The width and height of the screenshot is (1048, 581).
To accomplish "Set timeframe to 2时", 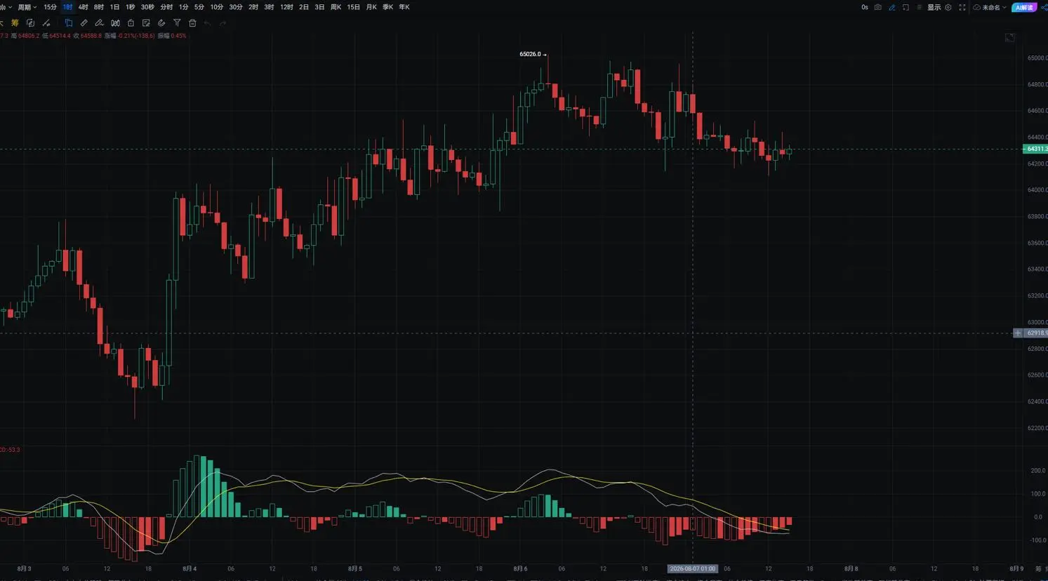I will 253,7.
